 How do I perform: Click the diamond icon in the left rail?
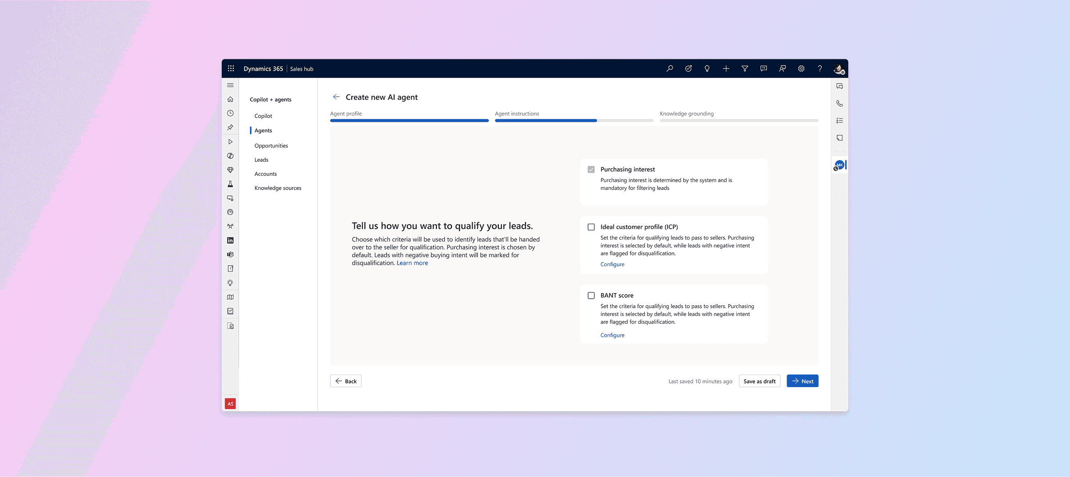[230, 170]
